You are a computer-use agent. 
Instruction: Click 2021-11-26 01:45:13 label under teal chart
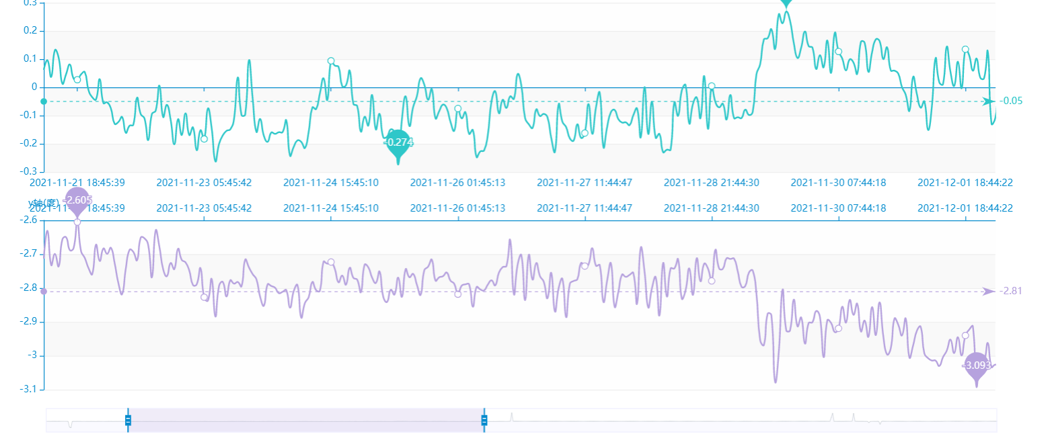[x=457, y=182]
